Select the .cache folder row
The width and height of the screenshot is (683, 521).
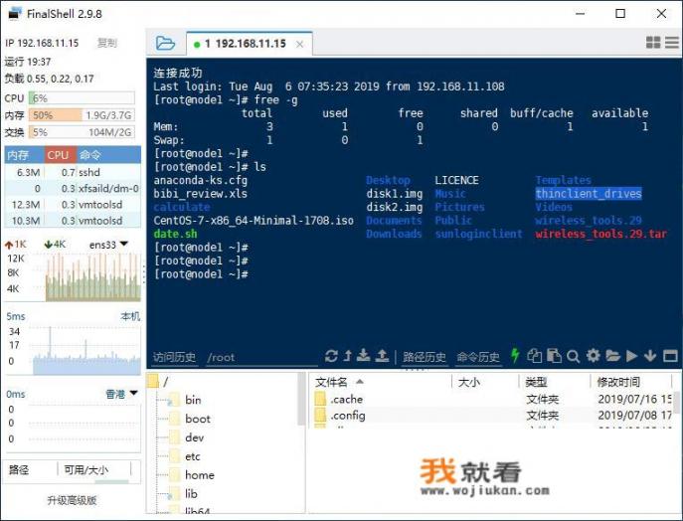(x=492, y=399)
